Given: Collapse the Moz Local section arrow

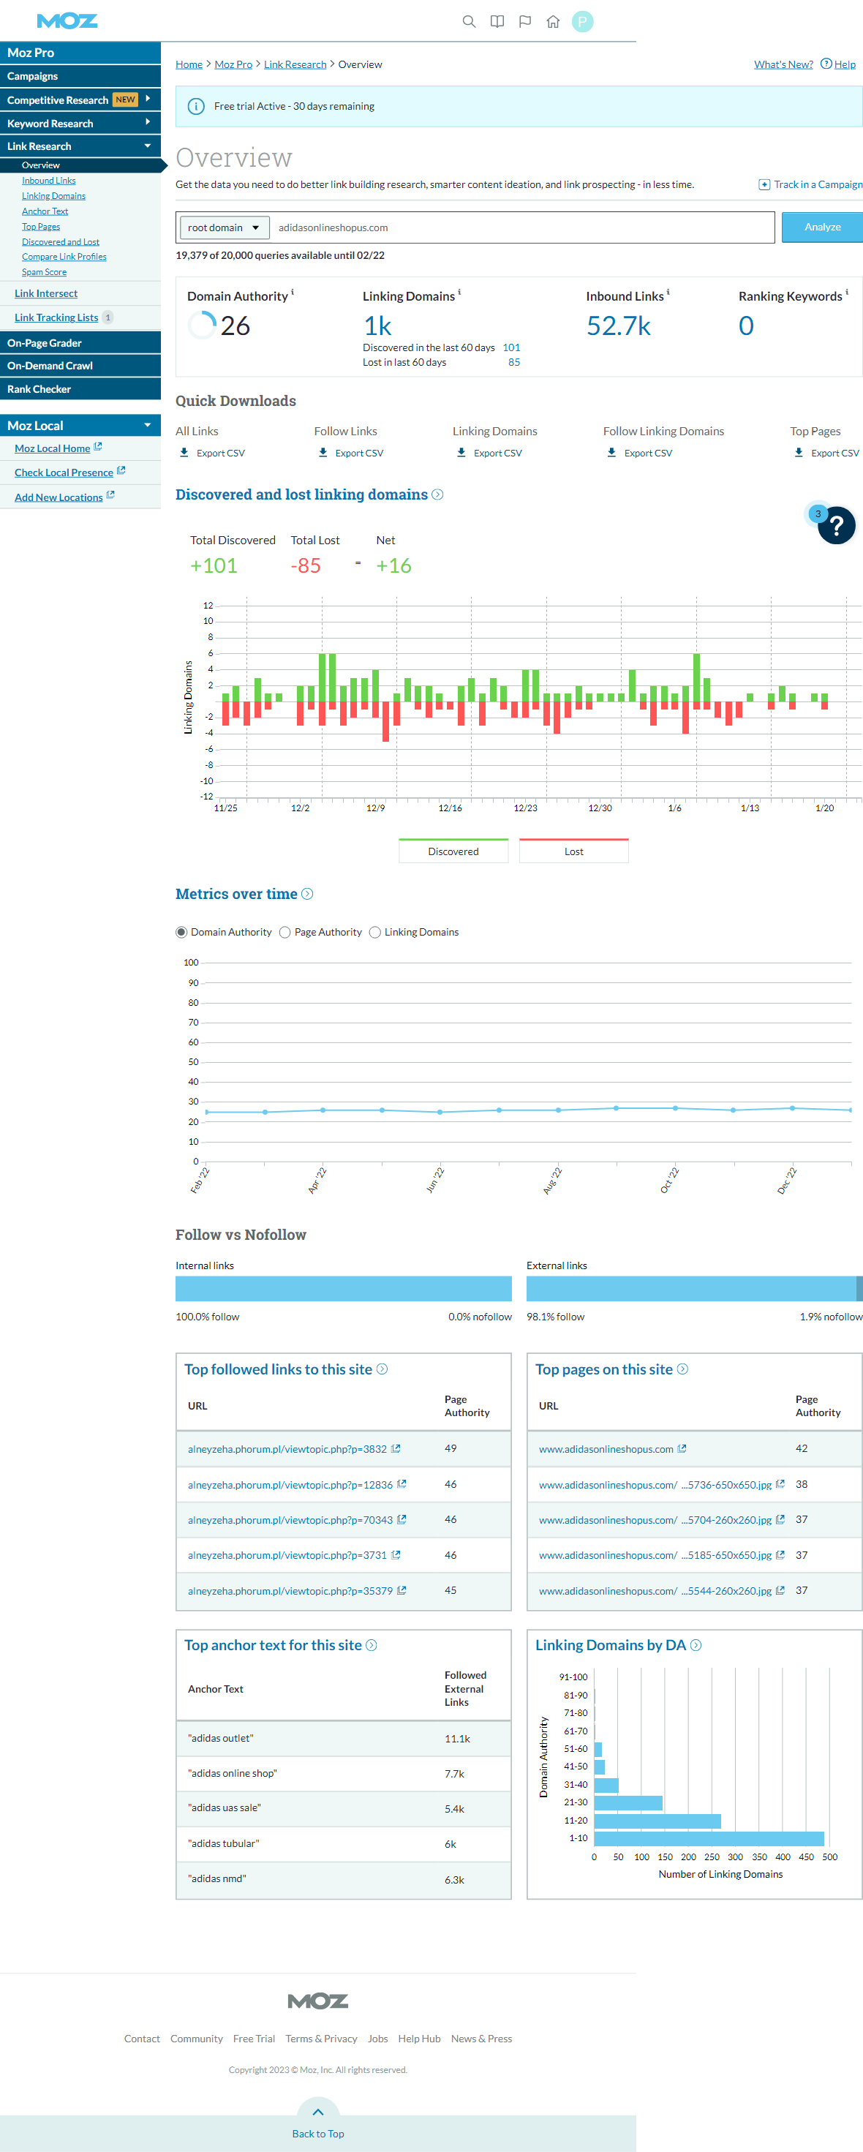Looking at the screenshot, I should (148, 425).
